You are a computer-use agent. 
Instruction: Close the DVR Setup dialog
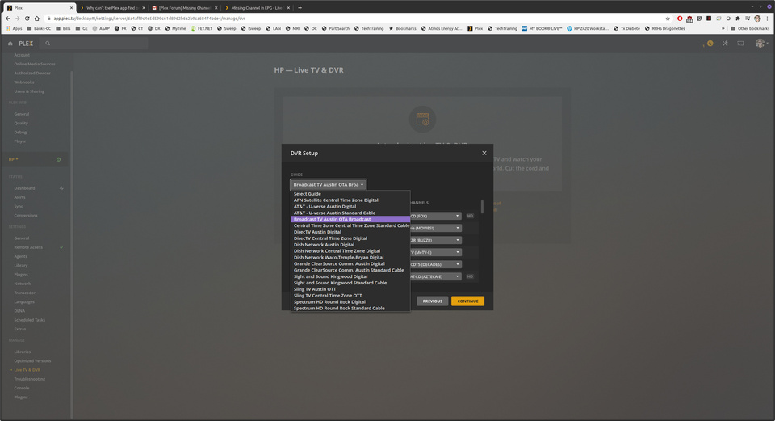tap(484, 153)
